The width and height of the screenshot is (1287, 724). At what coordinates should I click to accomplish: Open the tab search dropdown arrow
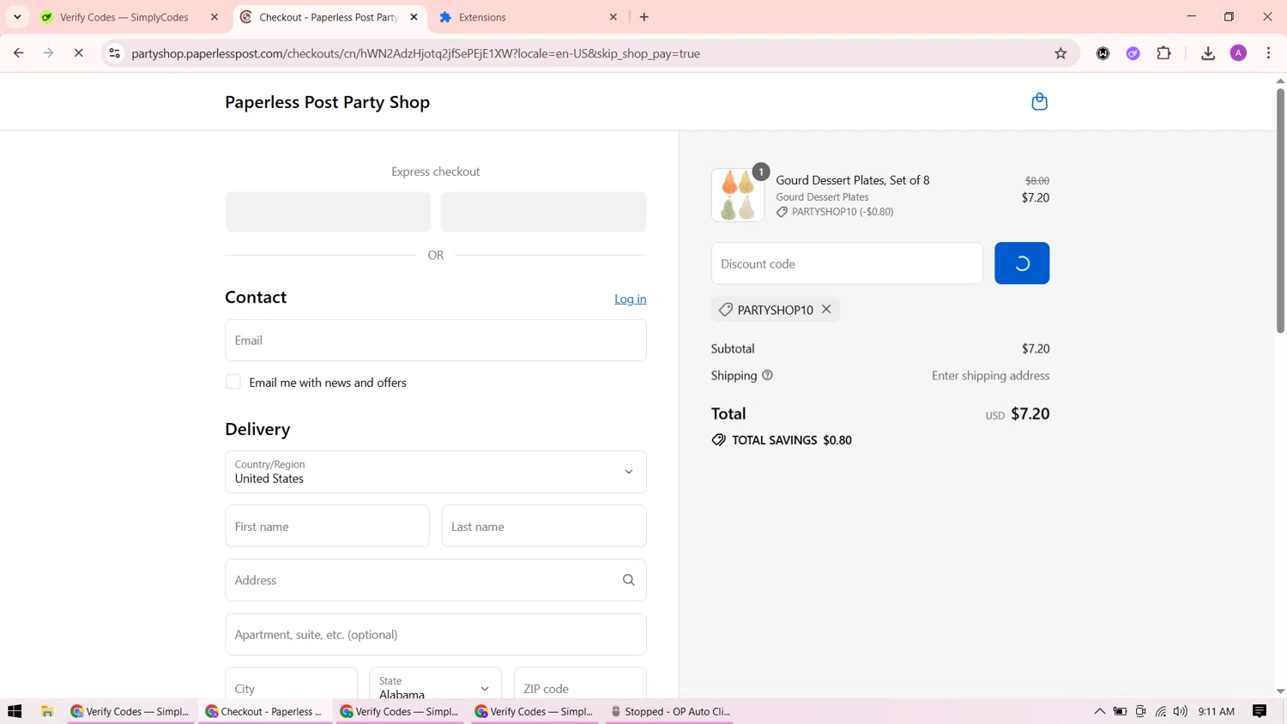(17, 17)
